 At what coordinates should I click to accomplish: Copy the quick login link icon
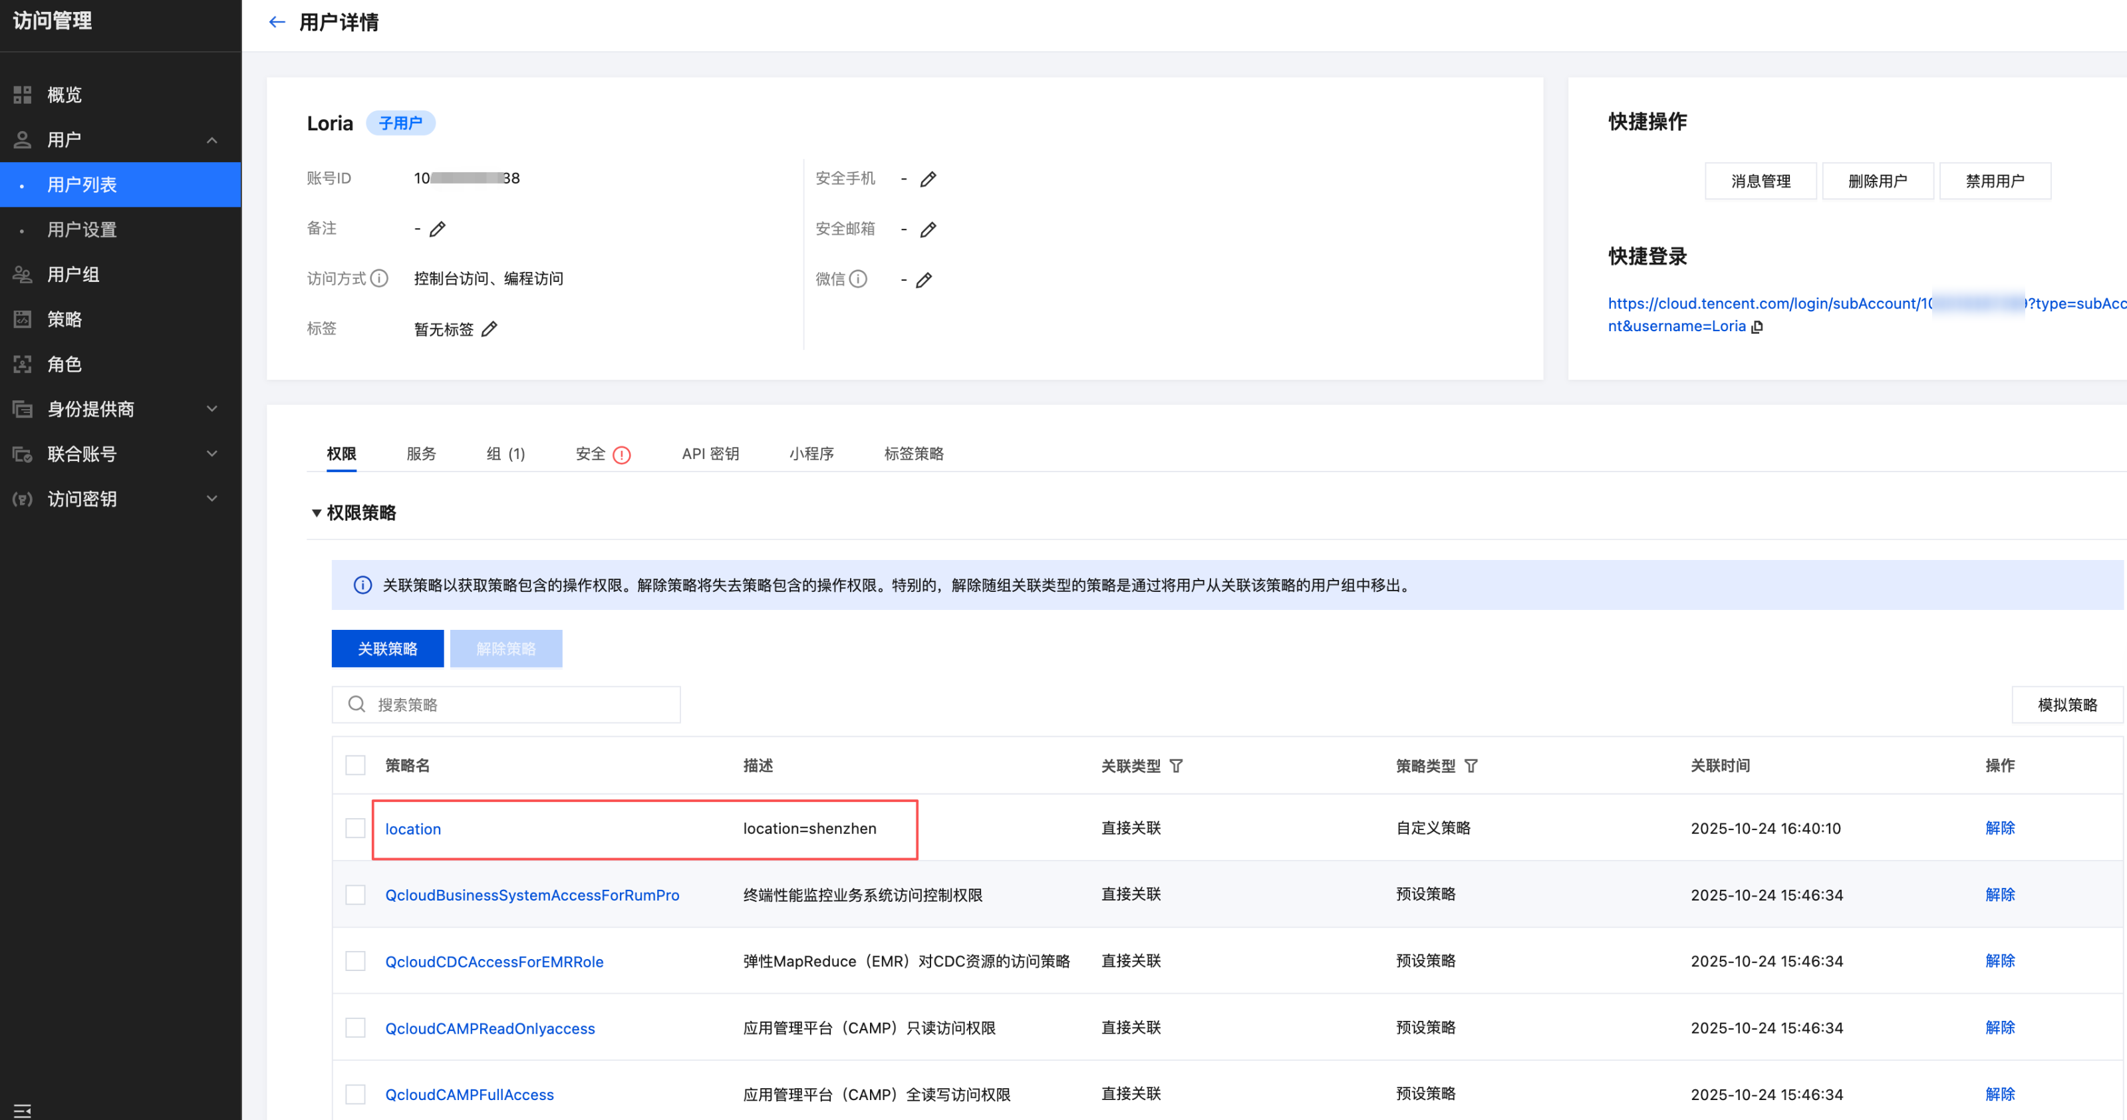[1757, 327]
